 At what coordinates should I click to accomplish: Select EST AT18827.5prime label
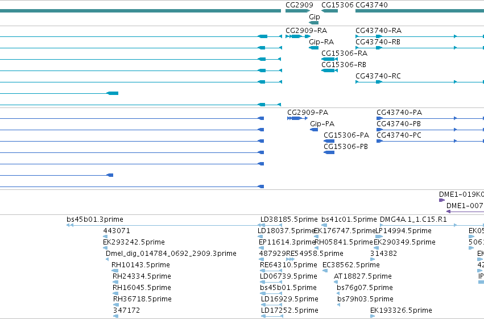(x=363, y=276)
